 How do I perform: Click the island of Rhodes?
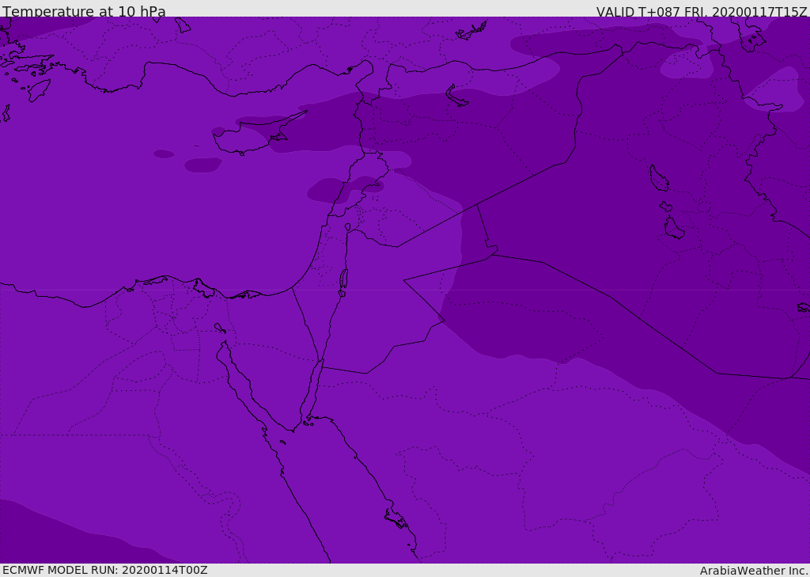coord(40,90)
